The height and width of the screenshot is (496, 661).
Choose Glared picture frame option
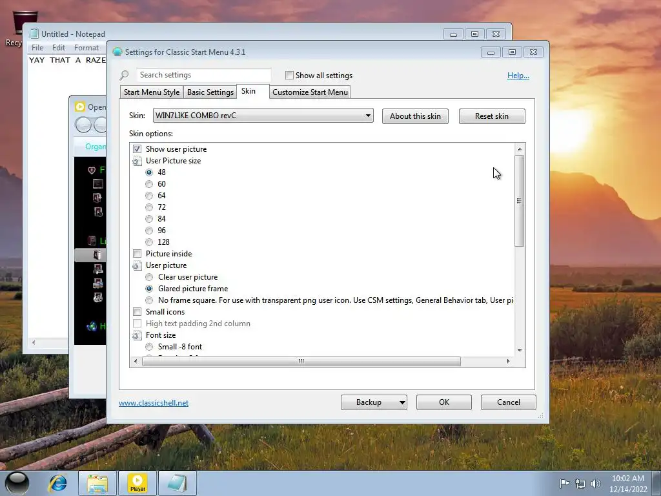(149, 289)
